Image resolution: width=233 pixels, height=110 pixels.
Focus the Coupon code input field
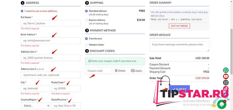pos(98,71)
